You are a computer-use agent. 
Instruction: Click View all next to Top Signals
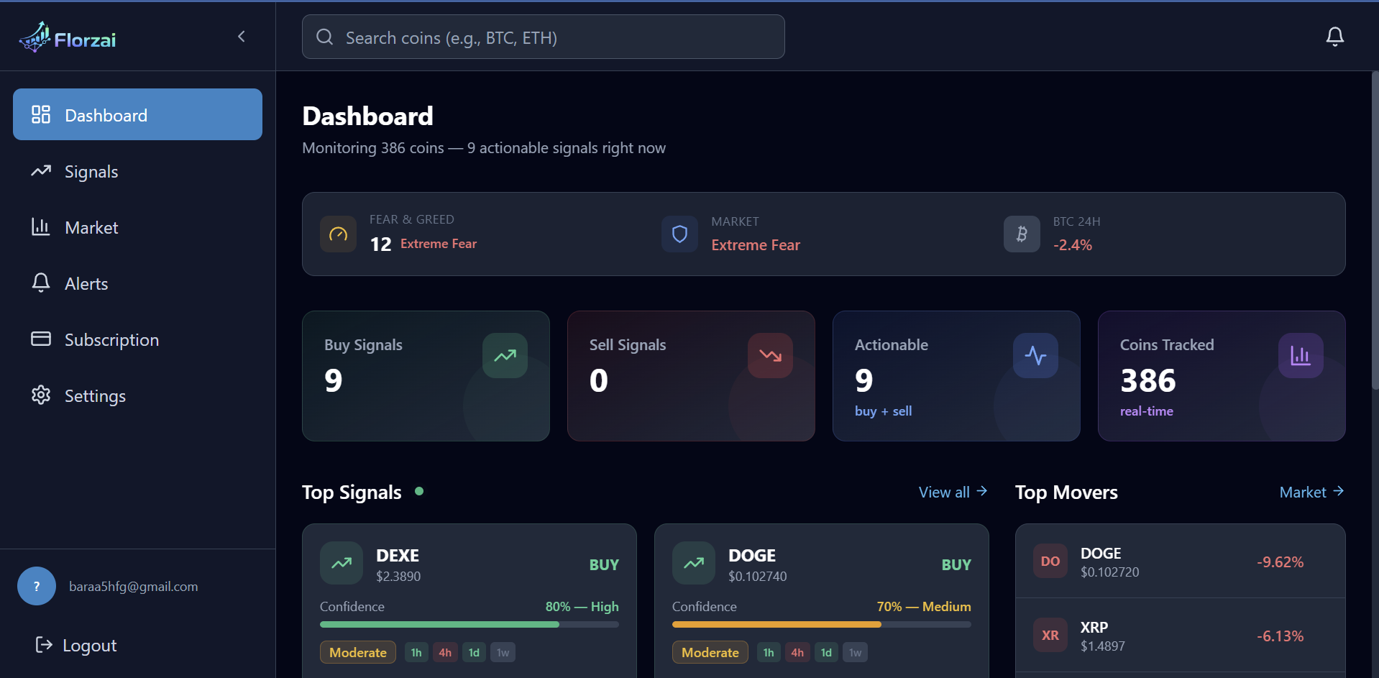[x=952, y=492]
